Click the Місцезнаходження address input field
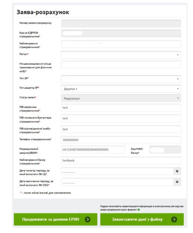The image size is (193, 233). pyautogui.click(x=121, y=65)
